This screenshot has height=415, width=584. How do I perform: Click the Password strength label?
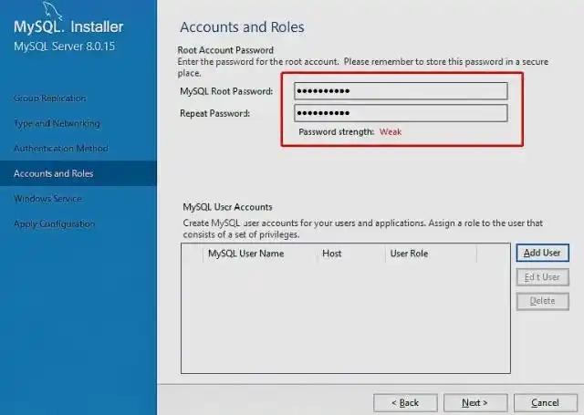pyautogui.click(x=337, y=131)
